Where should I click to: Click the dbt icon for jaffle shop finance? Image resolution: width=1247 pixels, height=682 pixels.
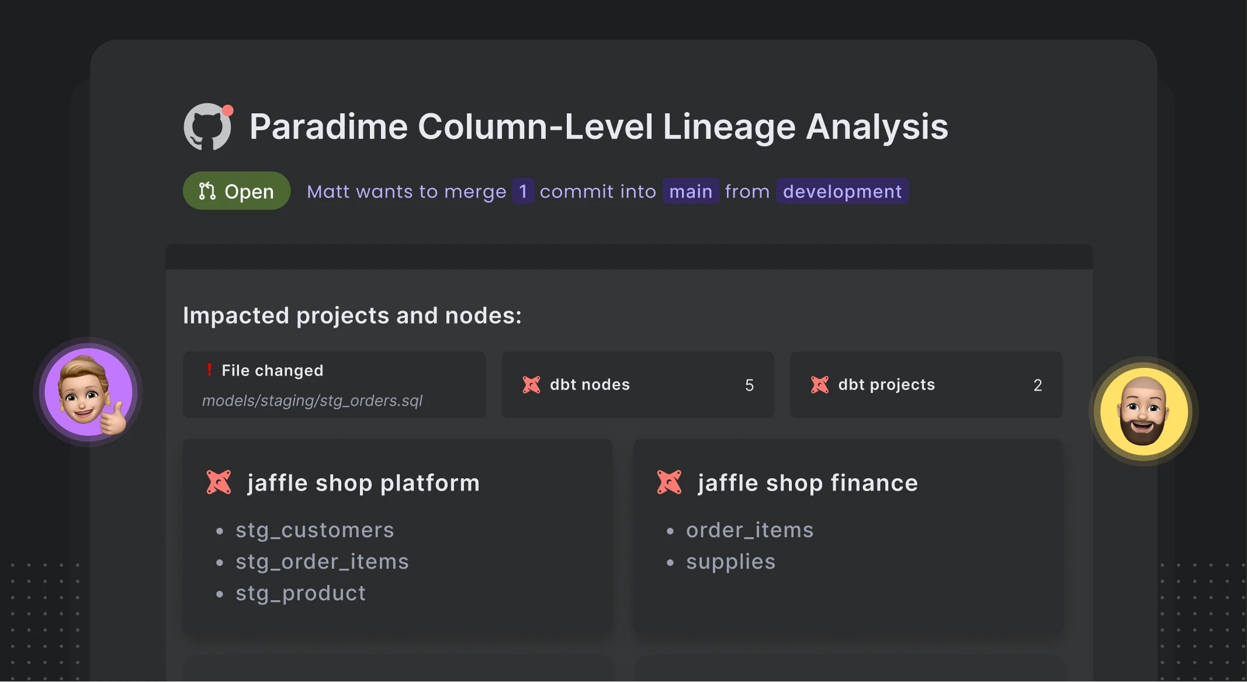point(669,482)
